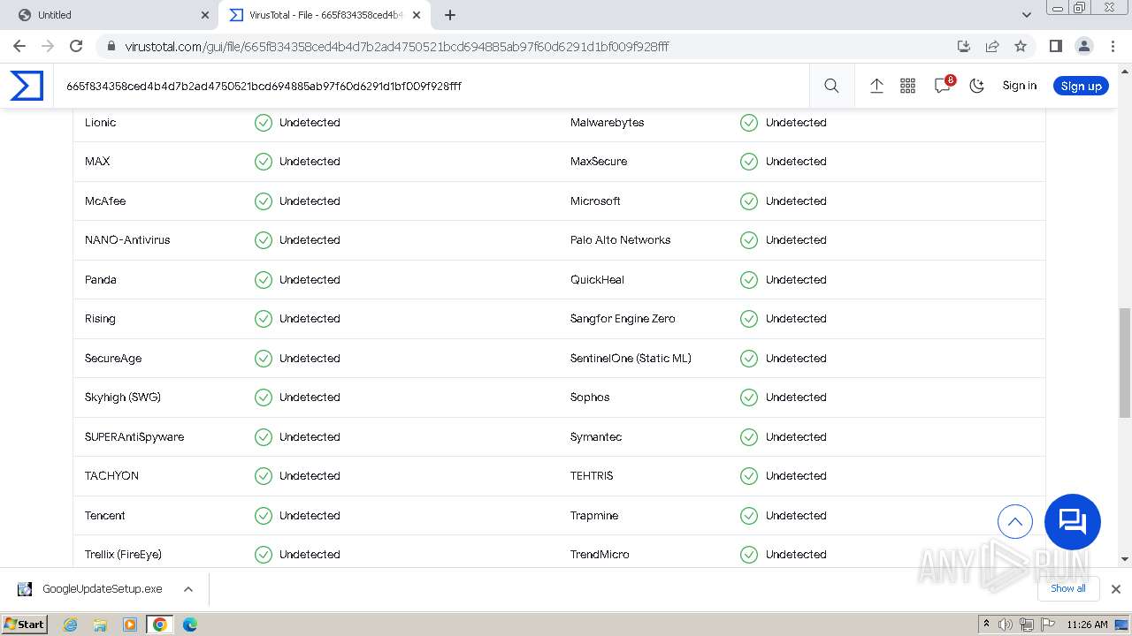The image size is (1132, 636).
Task: Open the Chrome three-dot menu
Action: (x=1112, y=46)
